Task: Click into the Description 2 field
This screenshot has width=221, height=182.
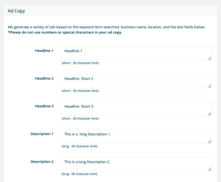Action: tap(136, 164)
